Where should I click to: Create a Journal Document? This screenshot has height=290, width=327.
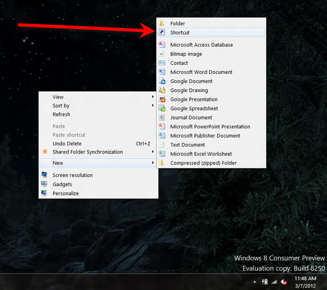point(211,118)
